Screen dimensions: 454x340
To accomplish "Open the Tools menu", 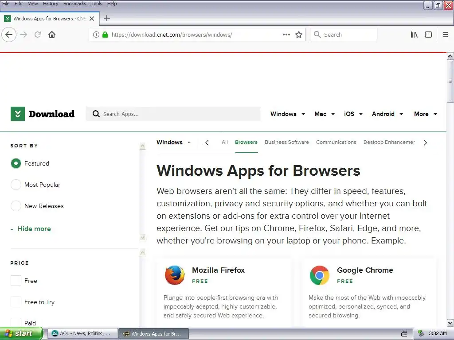I will tap(97, 4).
